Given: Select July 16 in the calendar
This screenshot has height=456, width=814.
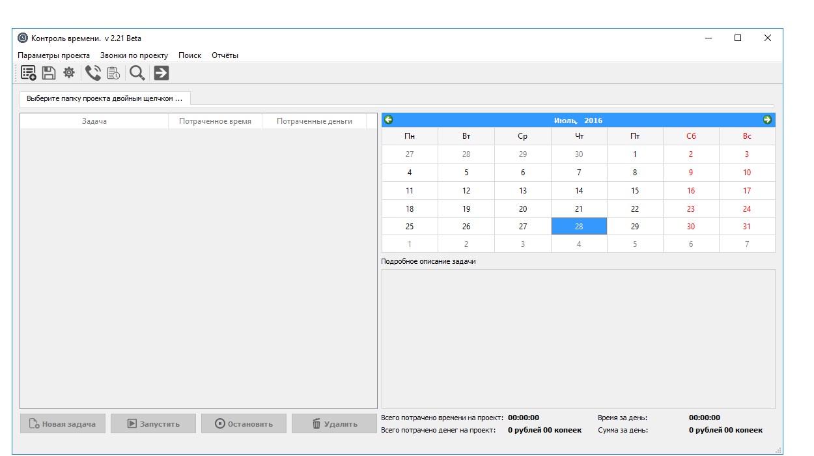Looking at the screenshot, I should [x=691, y=191].
